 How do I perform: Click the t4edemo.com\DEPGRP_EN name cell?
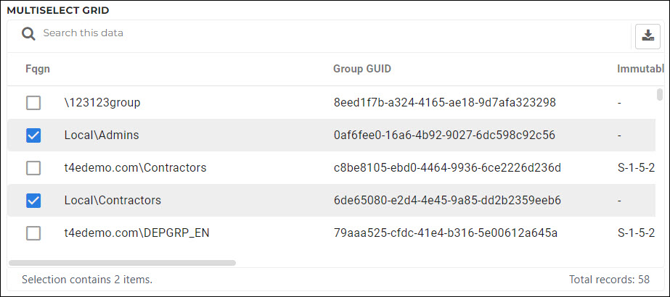tap(136, 233)
